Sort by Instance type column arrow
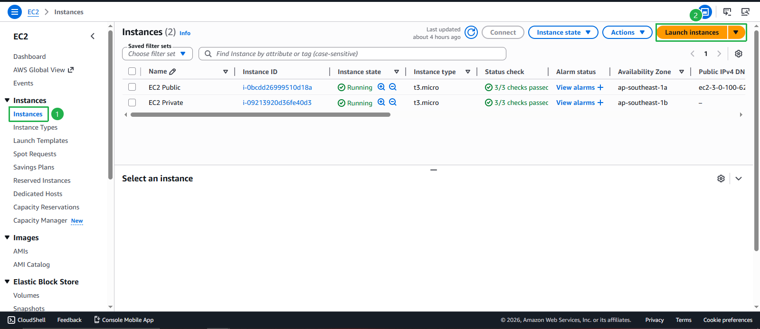This screenshot has width=760, height=329. tap(468, 72)
